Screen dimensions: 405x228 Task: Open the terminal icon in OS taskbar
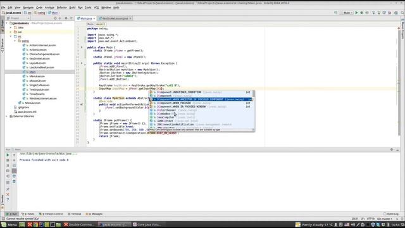[53, 225]
